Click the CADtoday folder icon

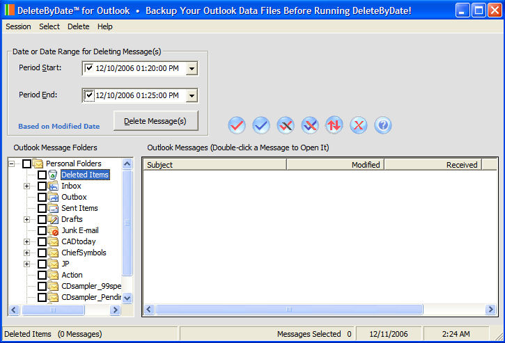tap(53, 241)
